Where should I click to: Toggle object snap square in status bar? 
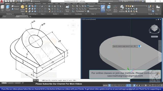(x=130, y=85)
